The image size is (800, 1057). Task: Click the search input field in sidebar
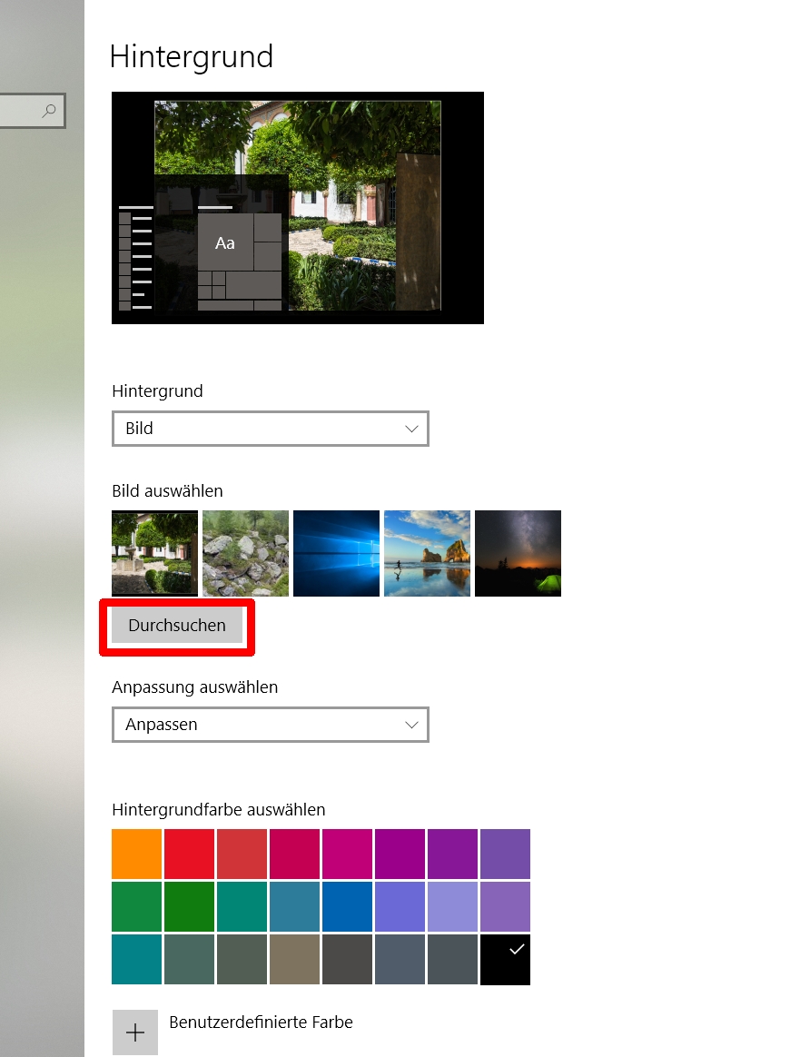[x=32, y=111]
